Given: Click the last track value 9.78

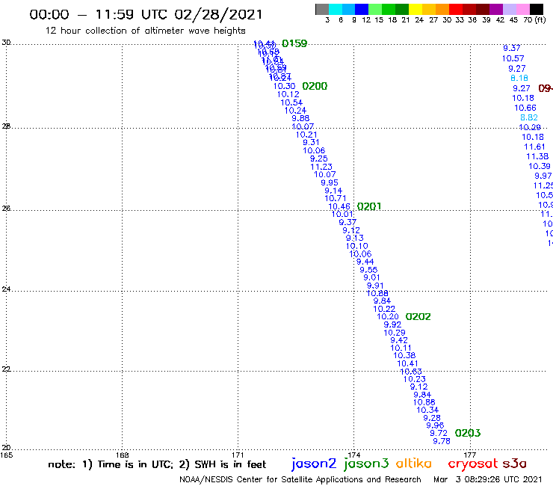Looking at the screenshot, I should point(442,441).
